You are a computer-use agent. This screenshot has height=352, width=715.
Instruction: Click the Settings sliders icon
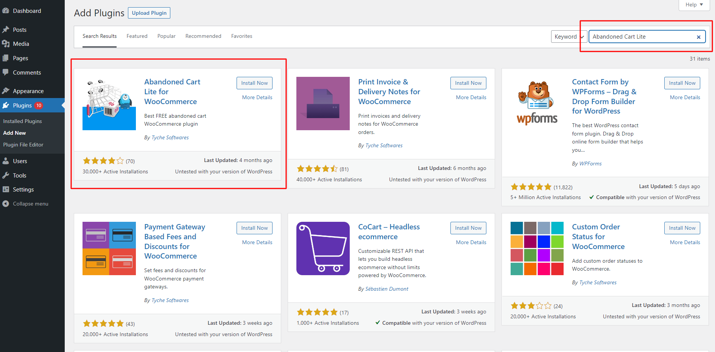coord(6,189)
